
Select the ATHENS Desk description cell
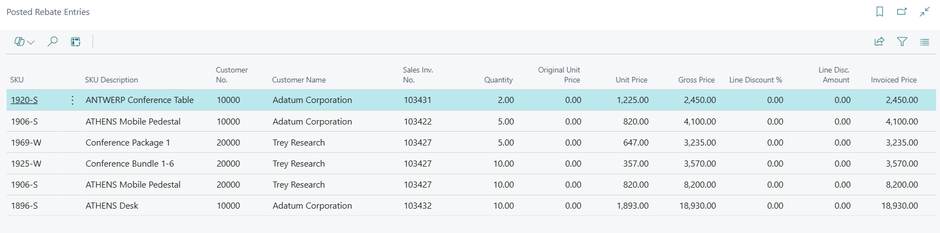112,206
